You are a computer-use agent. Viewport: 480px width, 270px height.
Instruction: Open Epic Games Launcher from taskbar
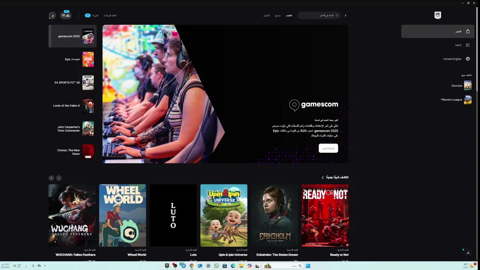167,266
